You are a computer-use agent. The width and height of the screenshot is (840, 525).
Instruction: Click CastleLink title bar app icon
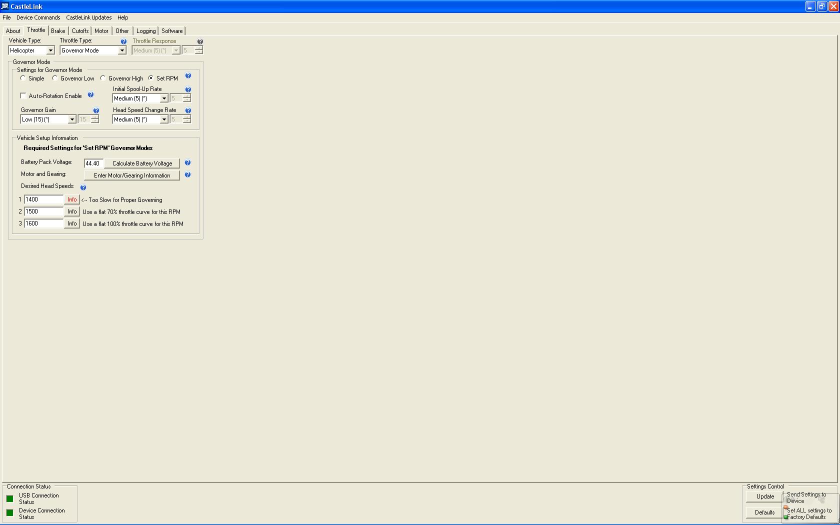(5, 6)
